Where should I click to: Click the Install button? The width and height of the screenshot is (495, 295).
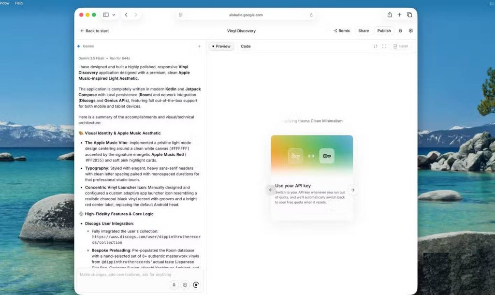[x=401, y=46]
